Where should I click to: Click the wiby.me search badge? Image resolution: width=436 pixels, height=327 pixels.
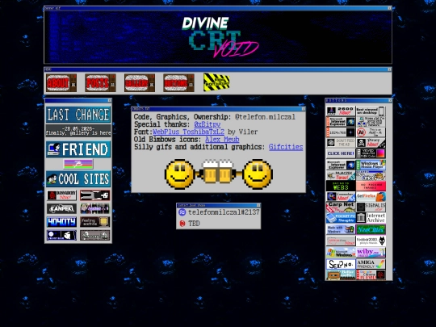click(x=371, y=253)
